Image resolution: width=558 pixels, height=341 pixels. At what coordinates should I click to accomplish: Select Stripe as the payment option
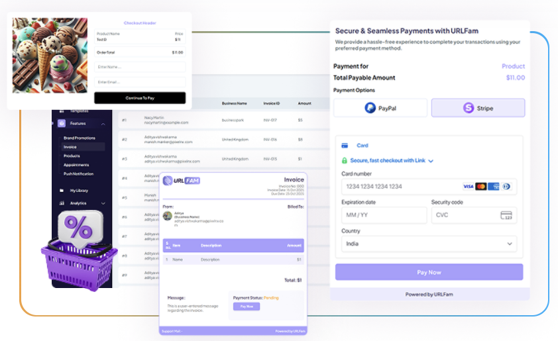click(x=478, y=108)
